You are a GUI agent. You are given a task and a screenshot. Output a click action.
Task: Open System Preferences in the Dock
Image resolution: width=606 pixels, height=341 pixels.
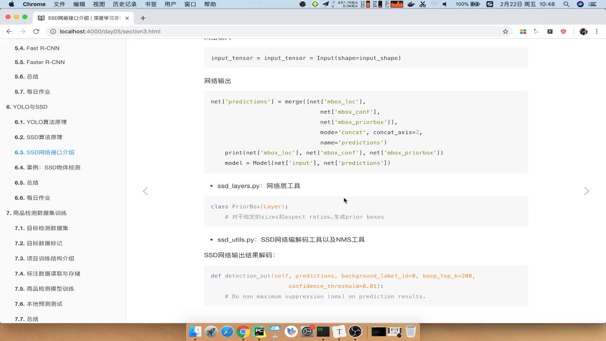coord(307,332)
